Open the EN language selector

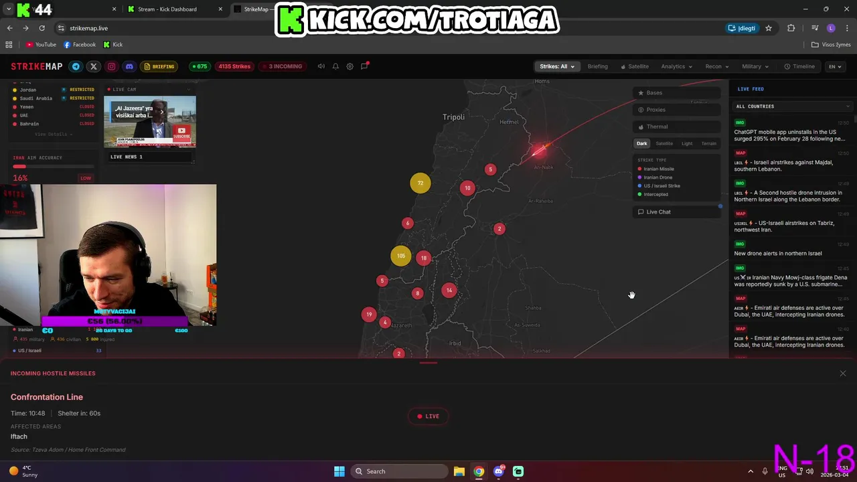[x=835, y=66]
